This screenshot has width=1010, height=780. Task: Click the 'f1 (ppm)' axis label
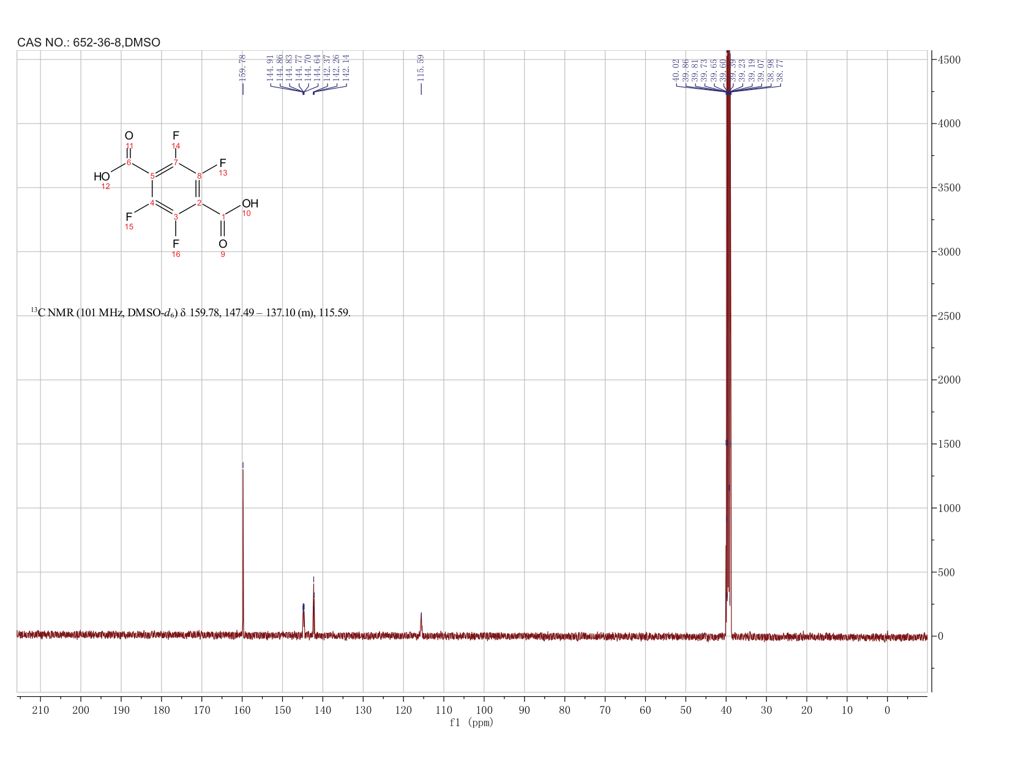pos(471,722)
